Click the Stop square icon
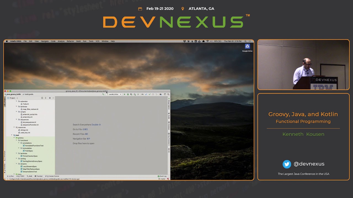This screenshot has height=198, width=353. tap(138, 94)
